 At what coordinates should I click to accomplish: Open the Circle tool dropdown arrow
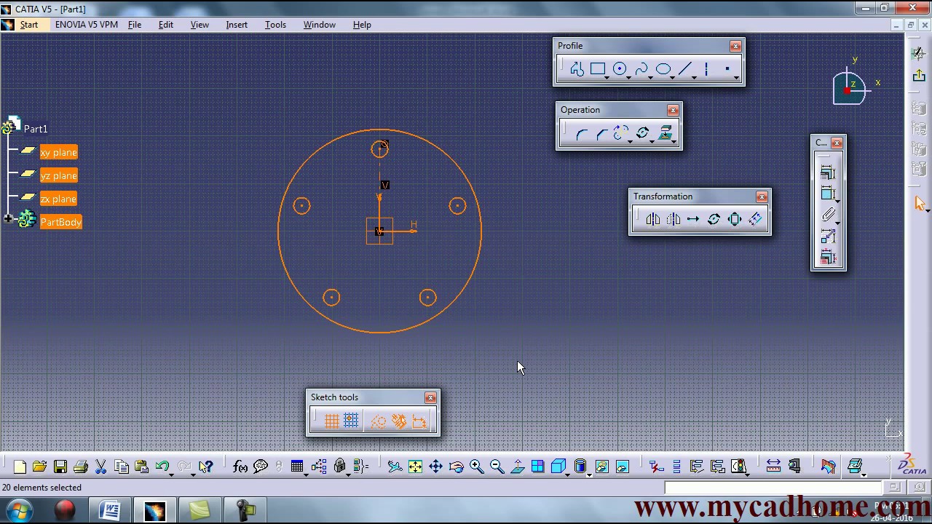628,77
